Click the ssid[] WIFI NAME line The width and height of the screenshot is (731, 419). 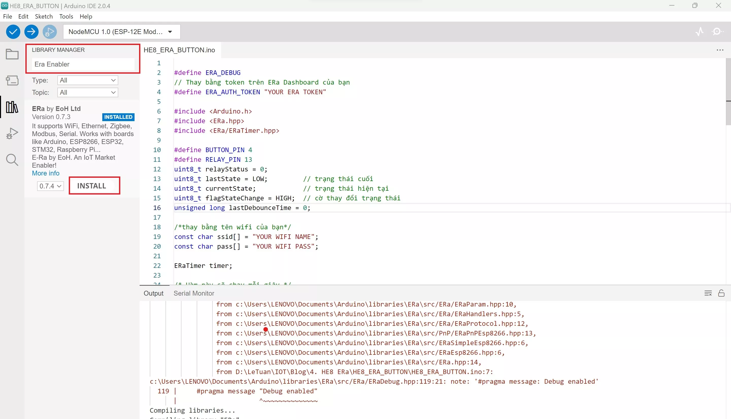246,237
